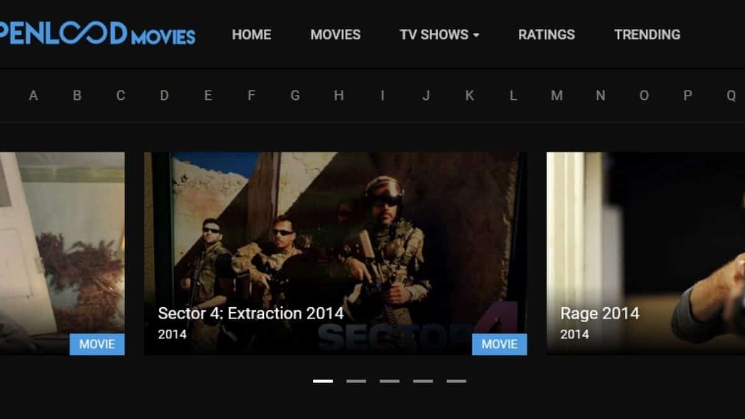Open the RATINGS page
Image resolution: width=745 pixels, height=419 pixels.
click(546, 35)
